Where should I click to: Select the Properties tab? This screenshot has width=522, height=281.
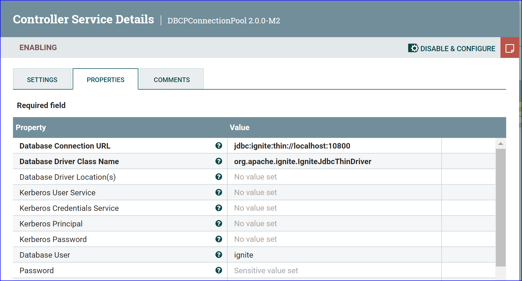105,79
